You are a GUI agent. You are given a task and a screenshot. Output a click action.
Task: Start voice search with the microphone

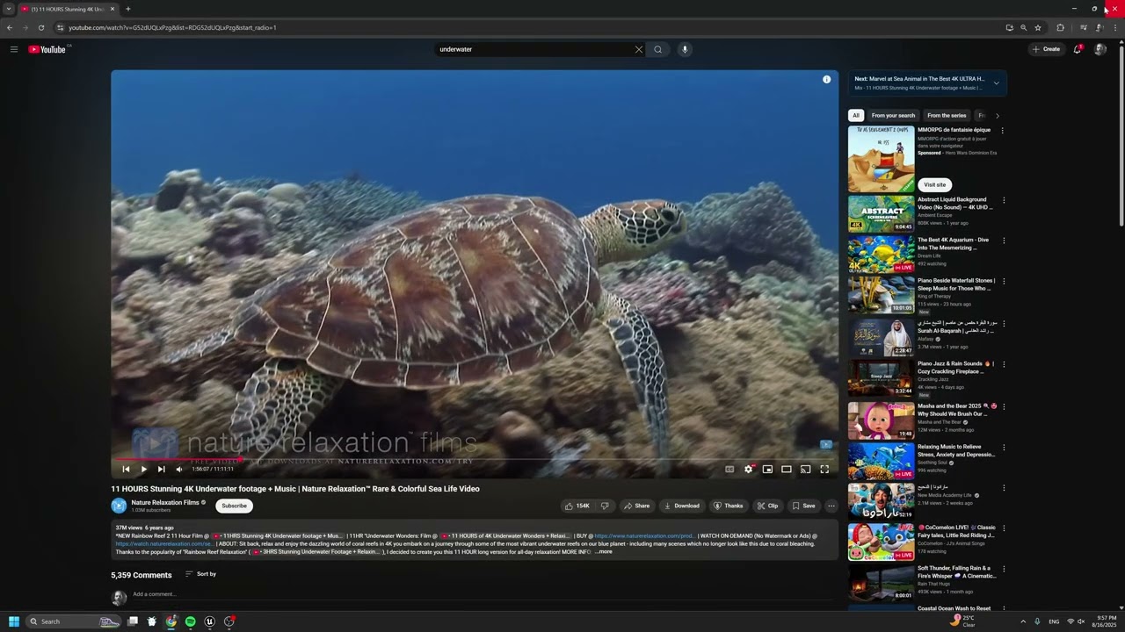685,49
